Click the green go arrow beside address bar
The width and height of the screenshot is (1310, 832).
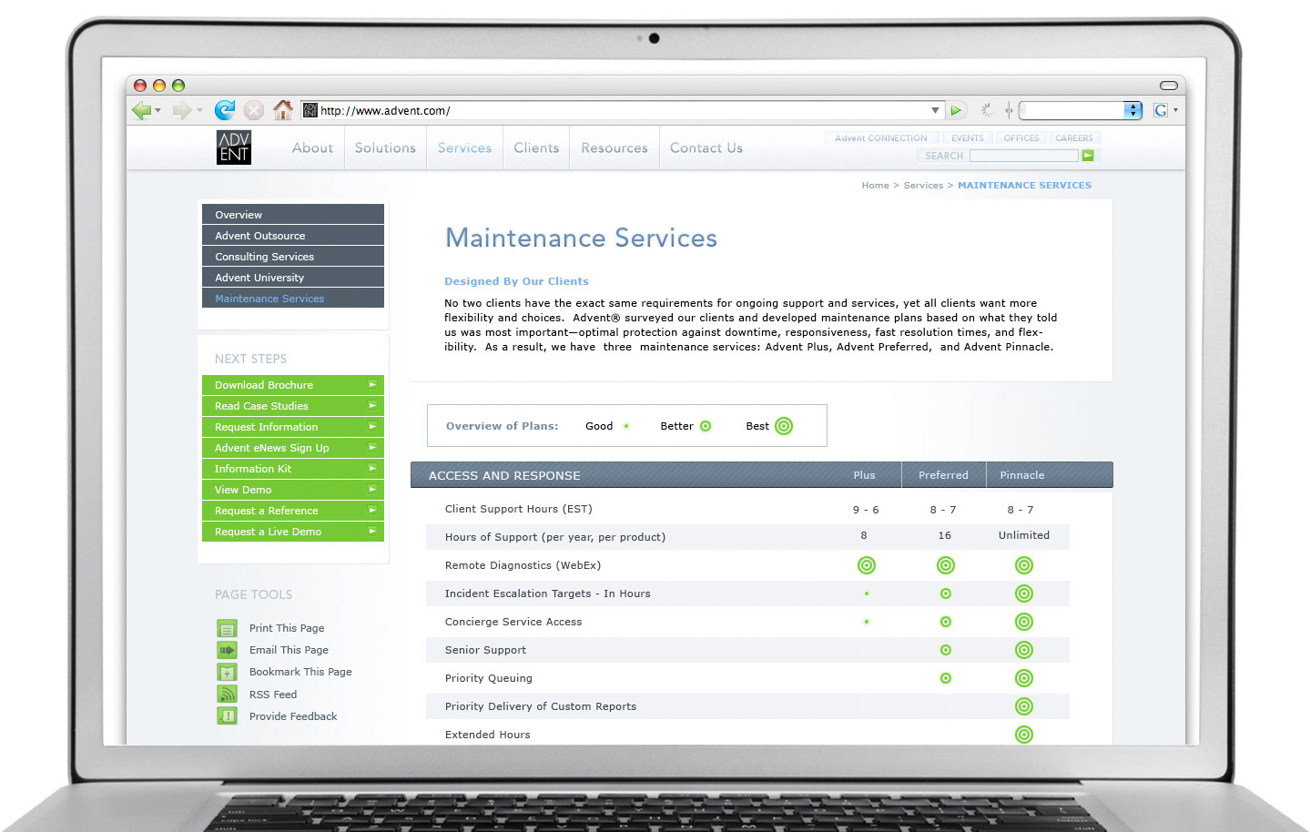tap(956, 110)
